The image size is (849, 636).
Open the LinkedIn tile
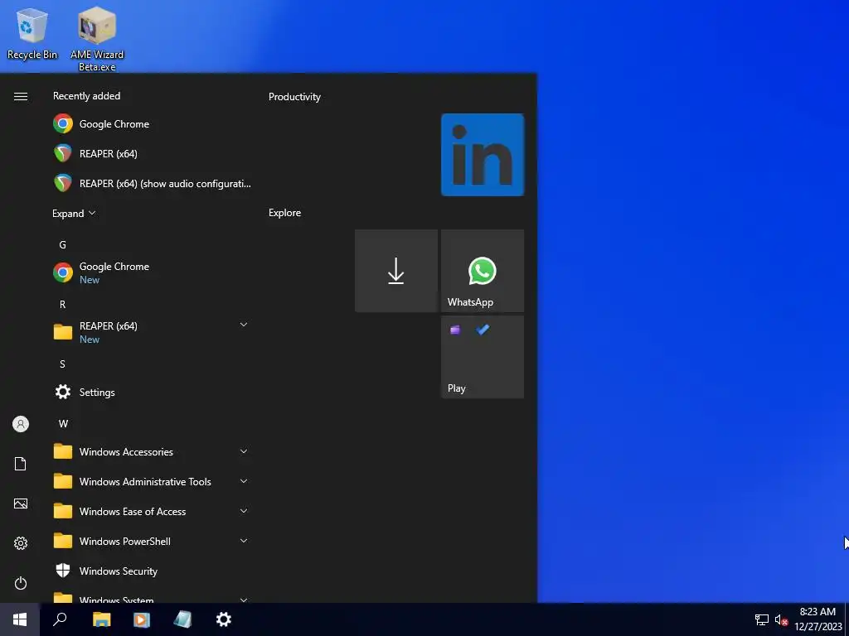point(483,155)
